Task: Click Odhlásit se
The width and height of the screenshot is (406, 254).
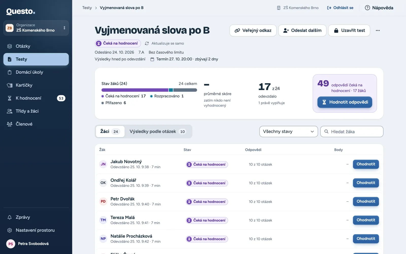Action: [x=340, y=8]
